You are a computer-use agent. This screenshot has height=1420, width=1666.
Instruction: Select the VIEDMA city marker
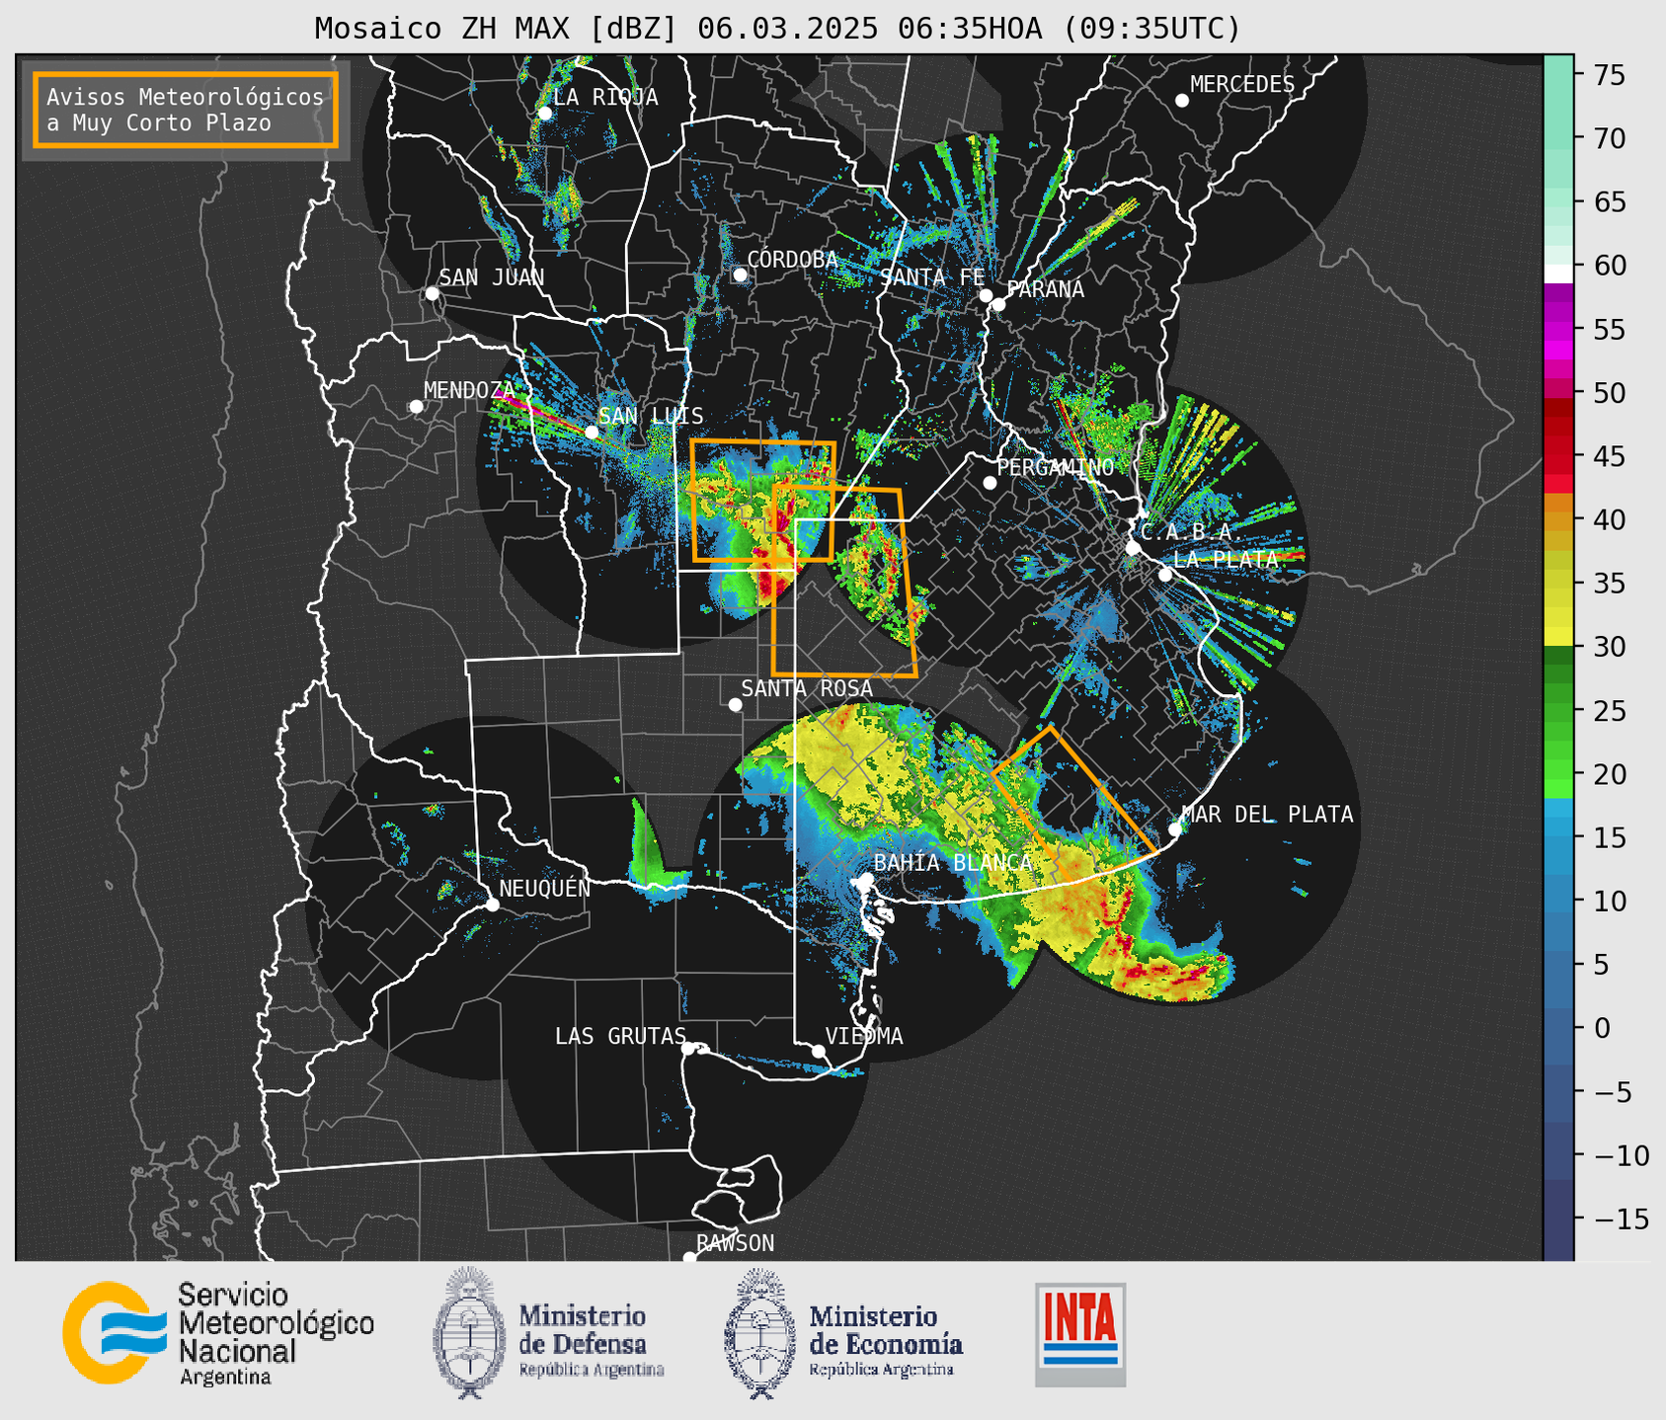pos(819,1051)
